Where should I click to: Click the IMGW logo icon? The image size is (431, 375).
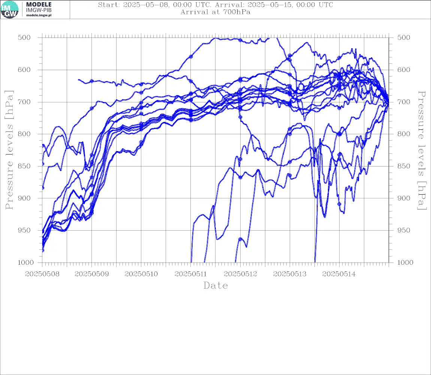point(10,10)
